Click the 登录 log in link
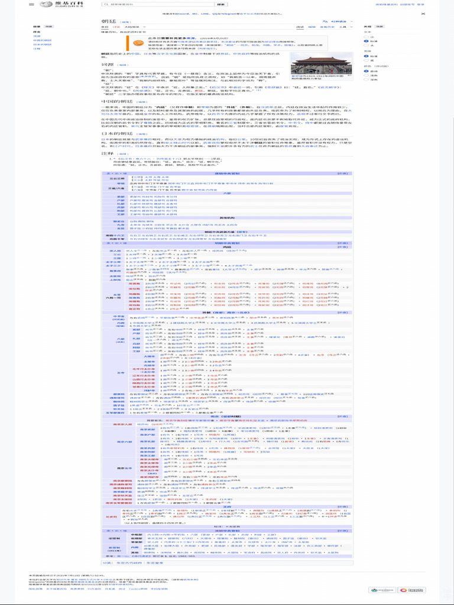The image size is (454, 605). coord(420,5)
